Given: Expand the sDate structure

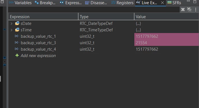Looking at the screenshot, I should [x=11, y=24].
